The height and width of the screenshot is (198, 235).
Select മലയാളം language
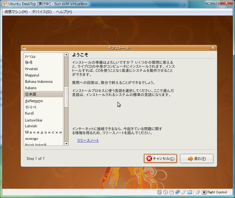click(43, 139)
